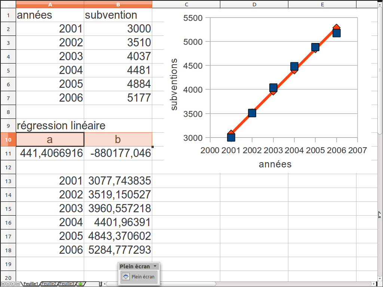Select column B header
The width and height of the screenshot is (383, 287).
pyautogui.click(x=118, y=4)
